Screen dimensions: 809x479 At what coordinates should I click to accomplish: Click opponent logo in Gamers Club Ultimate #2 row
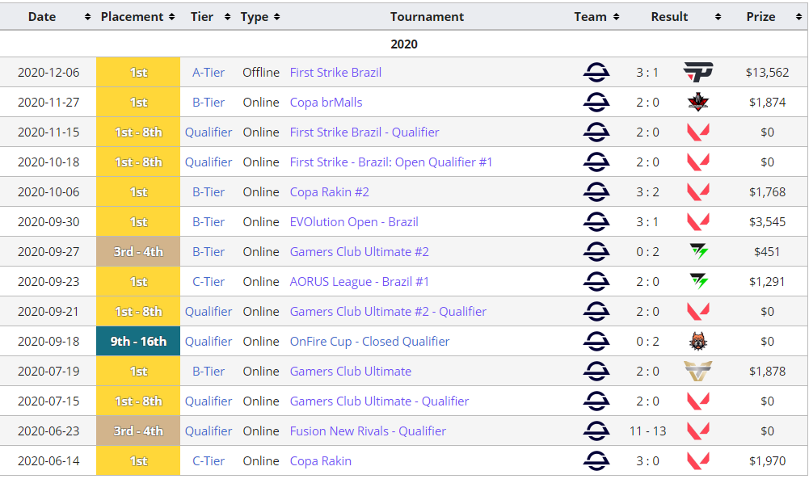click(x=697, y=251)
